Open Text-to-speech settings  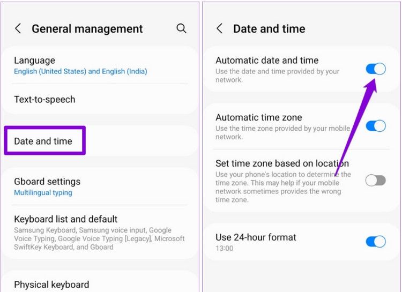[100, 100]
